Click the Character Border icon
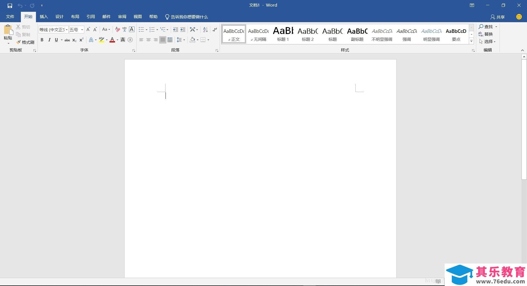The image size is (527, 286). tap(132, 29)
